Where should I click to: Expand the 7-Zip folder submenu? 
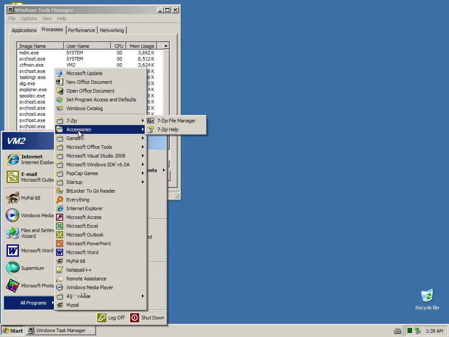(101, 121)
